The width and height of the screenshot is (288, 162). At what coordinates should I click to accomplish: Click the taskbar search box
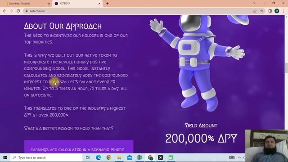click(46, 157)
